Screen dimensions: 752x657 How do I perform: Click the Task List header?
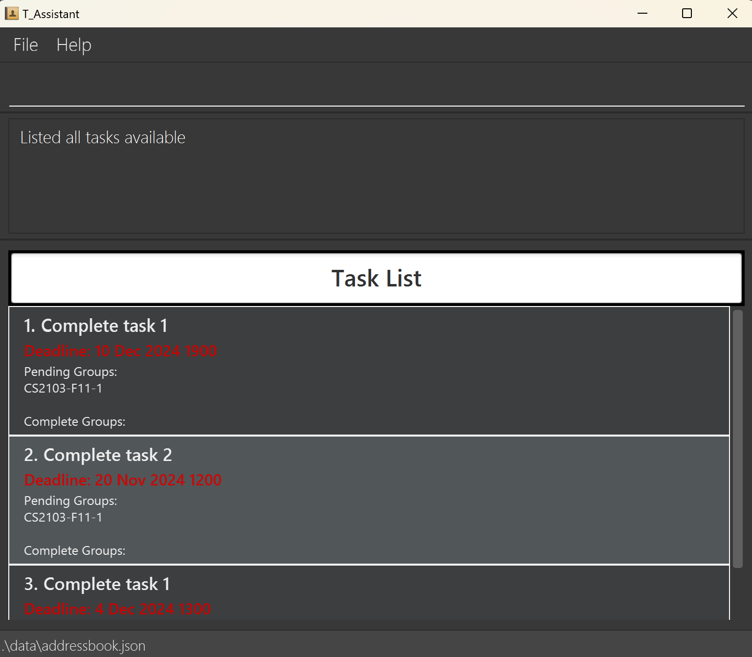[x=376, y=278]
